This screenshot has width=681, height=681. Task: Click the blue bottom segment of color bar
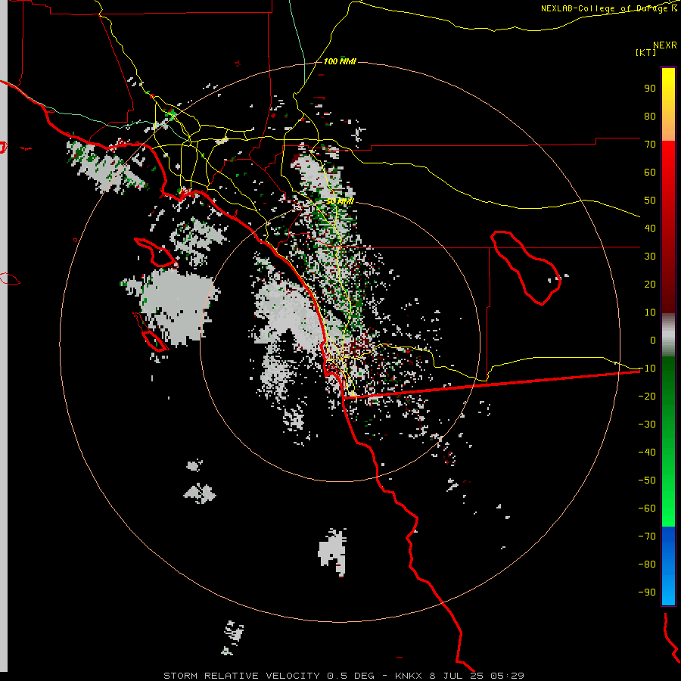click(x=668, y=565)
